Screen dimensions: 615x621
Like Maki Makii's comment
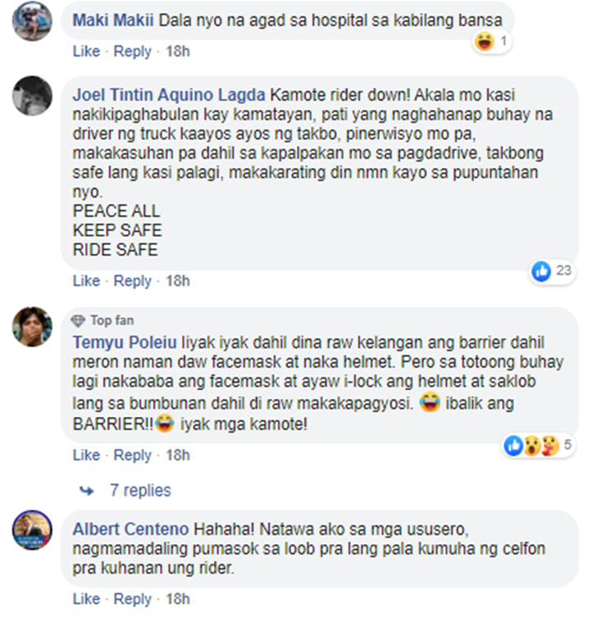click(86, 52)
